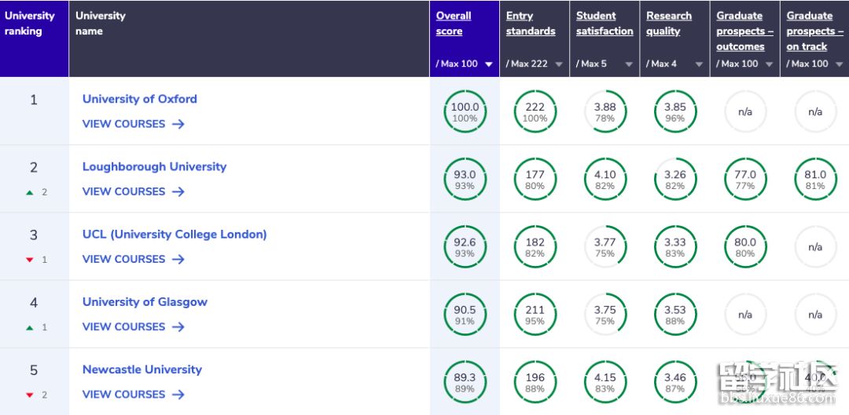This screenshot has height=415, width=849.
Task: Click Glasgow's 211 entry standards circle
Action: click(x=535, y=315)
